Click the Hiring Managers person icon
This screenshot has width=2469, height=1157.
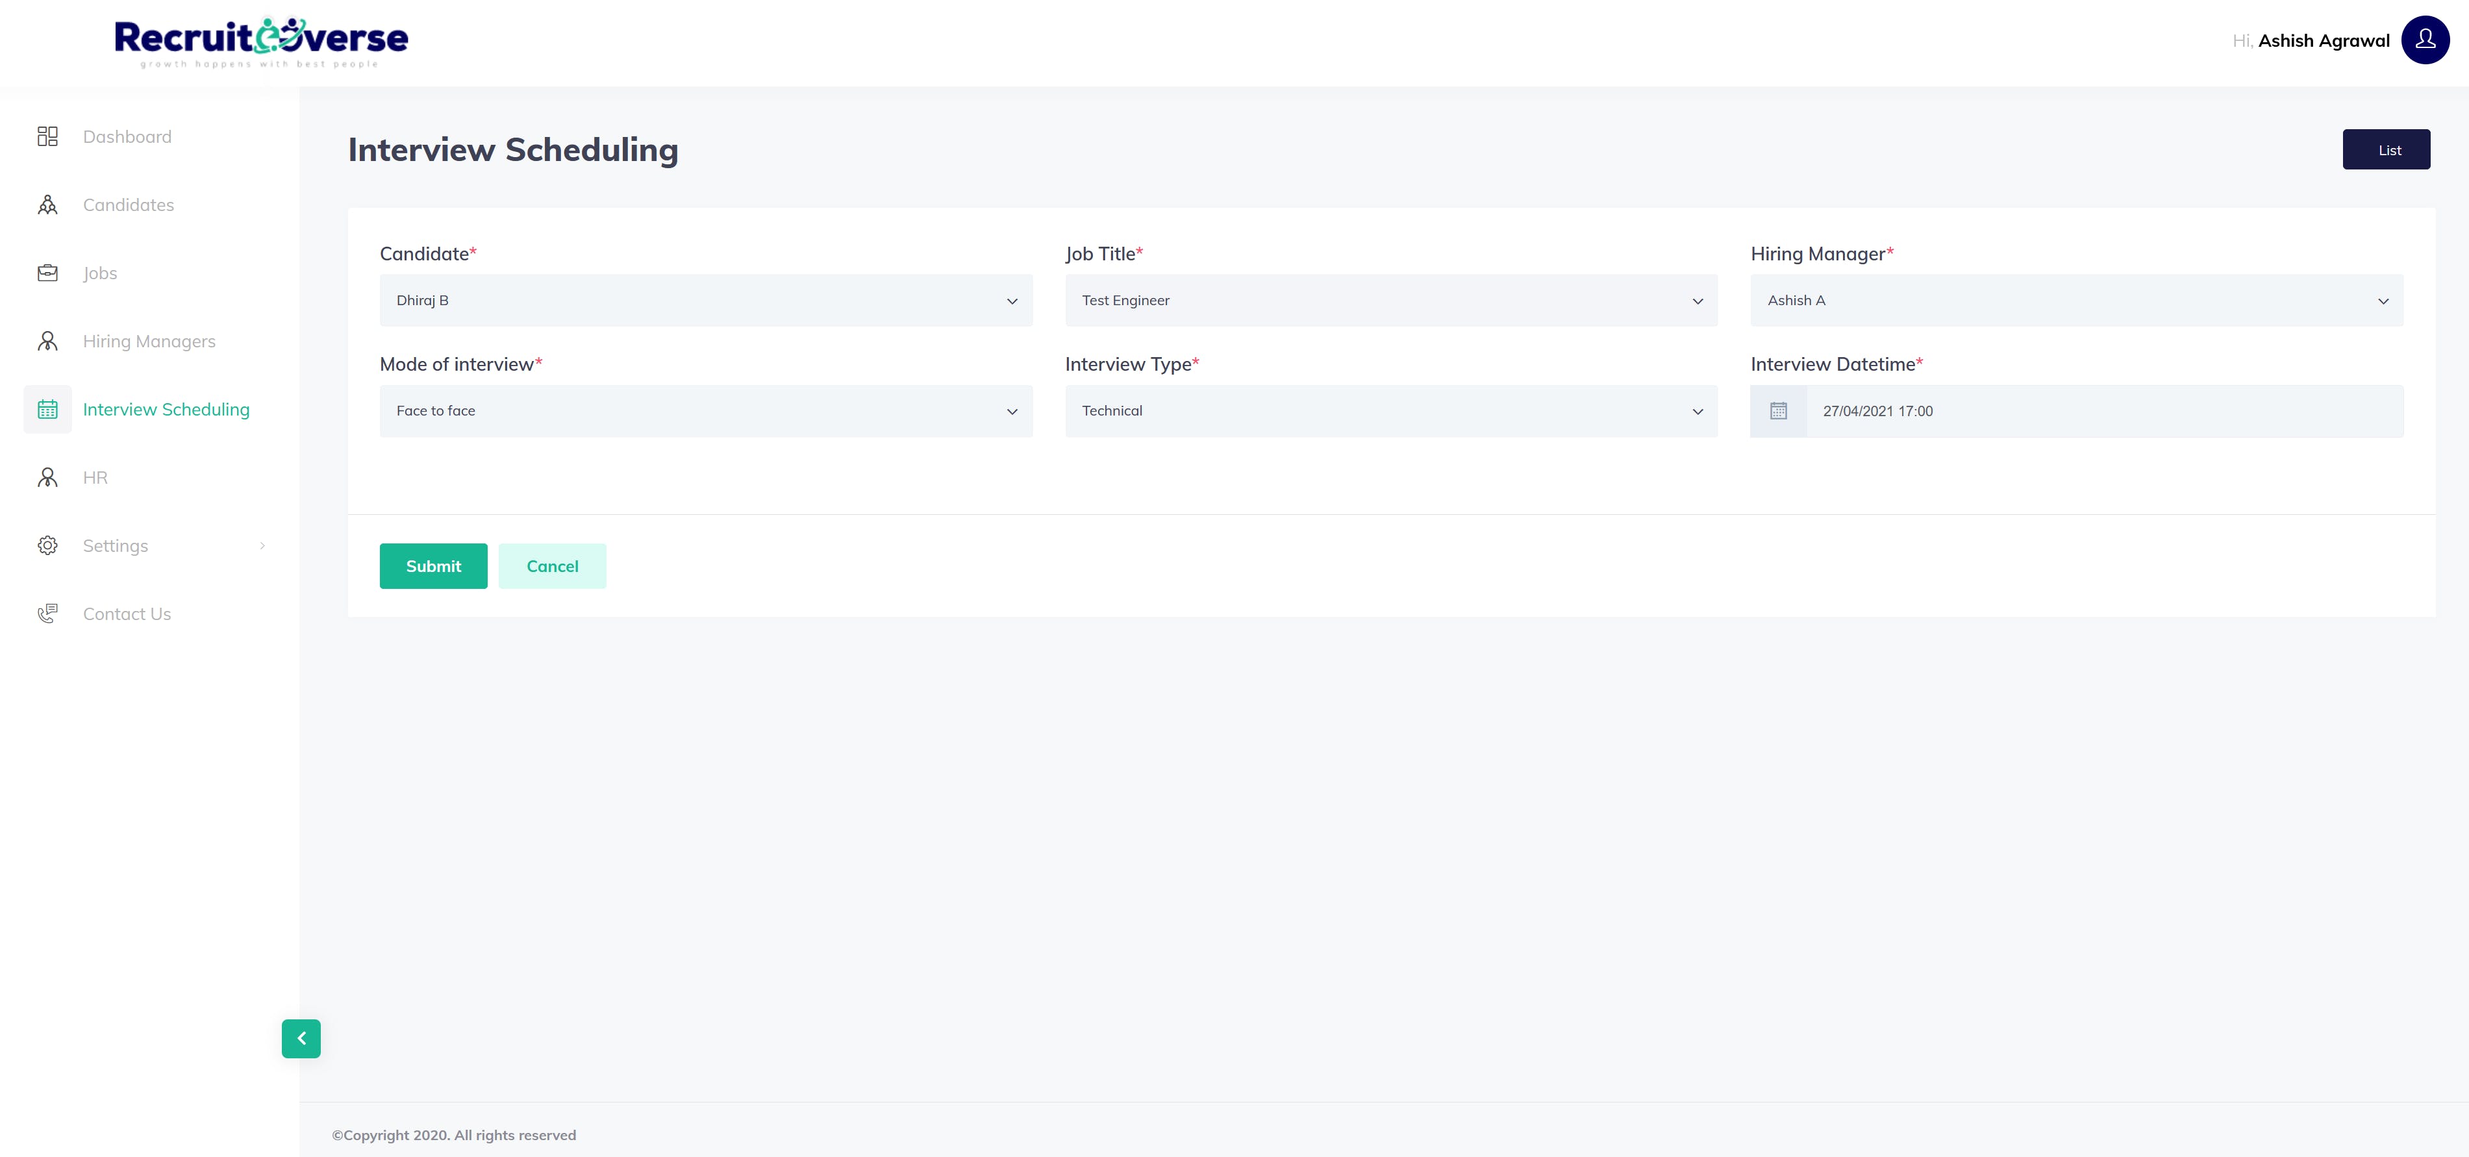[x=47, y=342]
